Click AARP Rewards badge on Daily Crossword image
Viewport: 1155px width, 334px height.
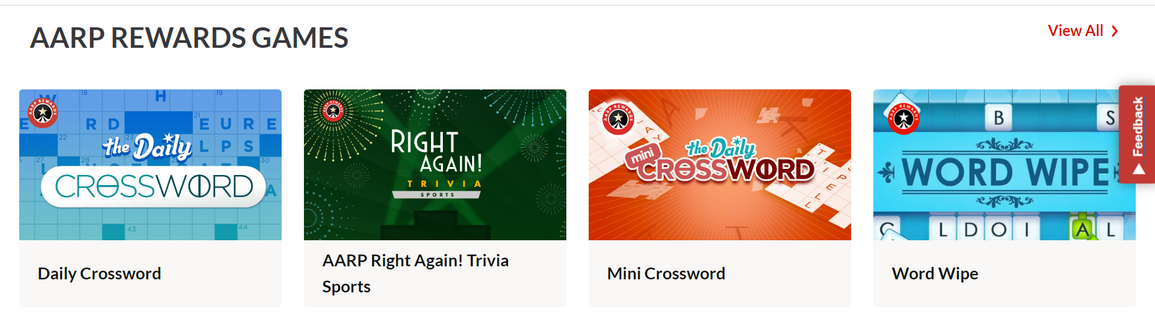(x=43, y=112)
